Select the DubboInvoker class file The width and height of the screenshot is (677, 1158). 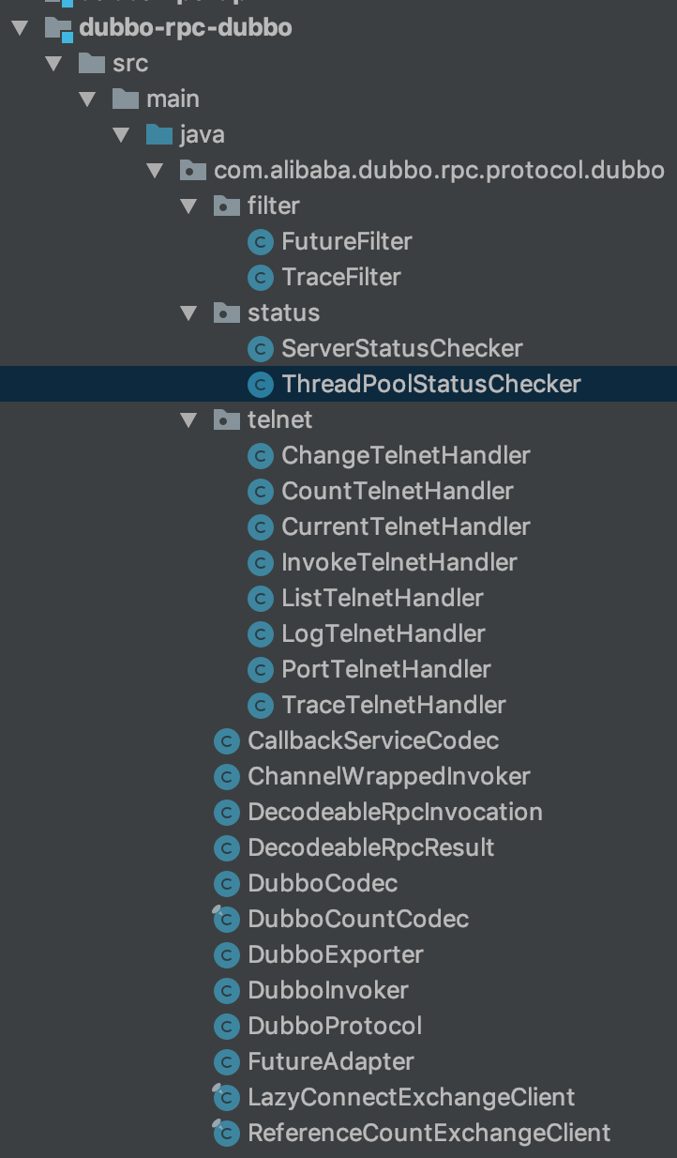(x=328, y=991)
